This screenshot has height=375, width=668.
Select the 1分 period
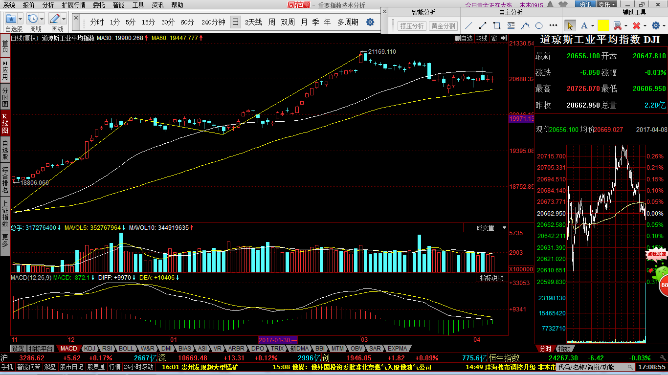coord(115,22)
